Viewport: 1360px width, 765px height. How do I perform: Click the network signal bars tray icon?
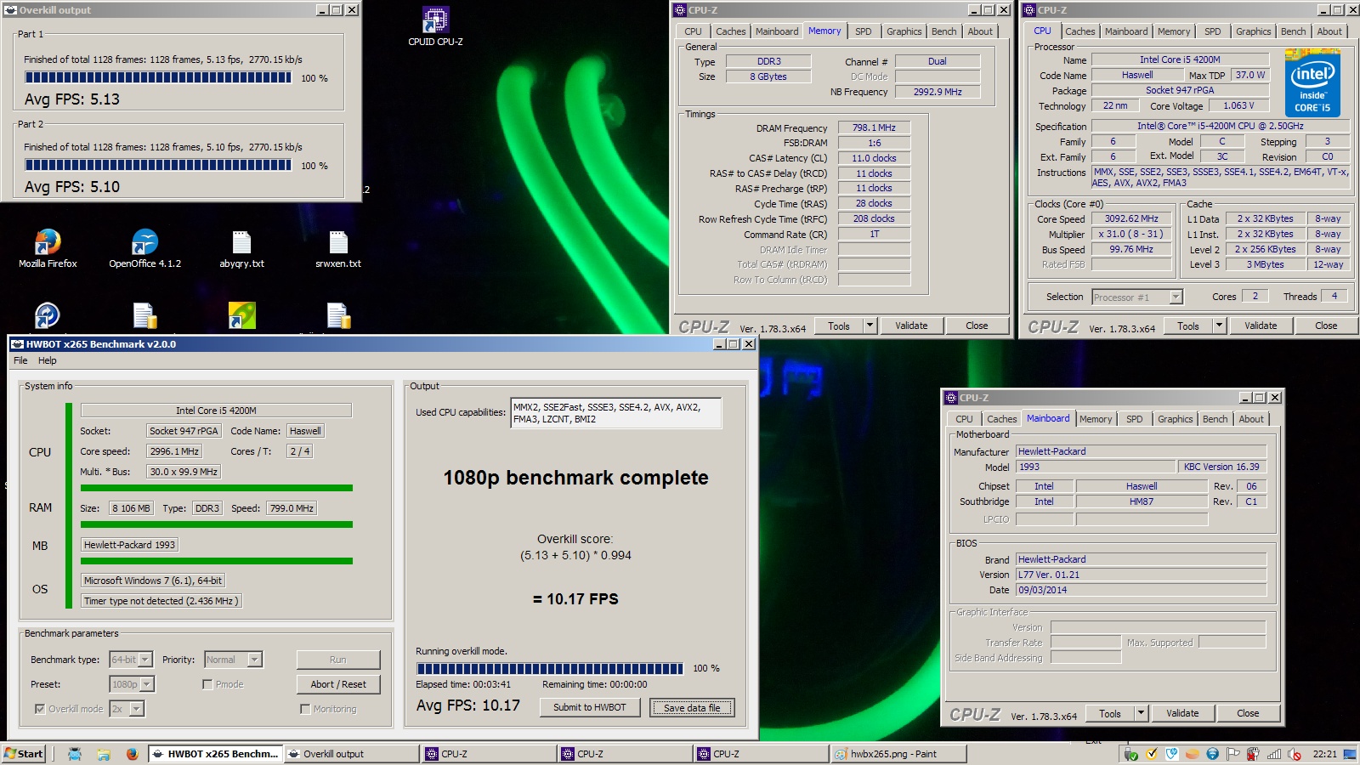point(1274,754)
